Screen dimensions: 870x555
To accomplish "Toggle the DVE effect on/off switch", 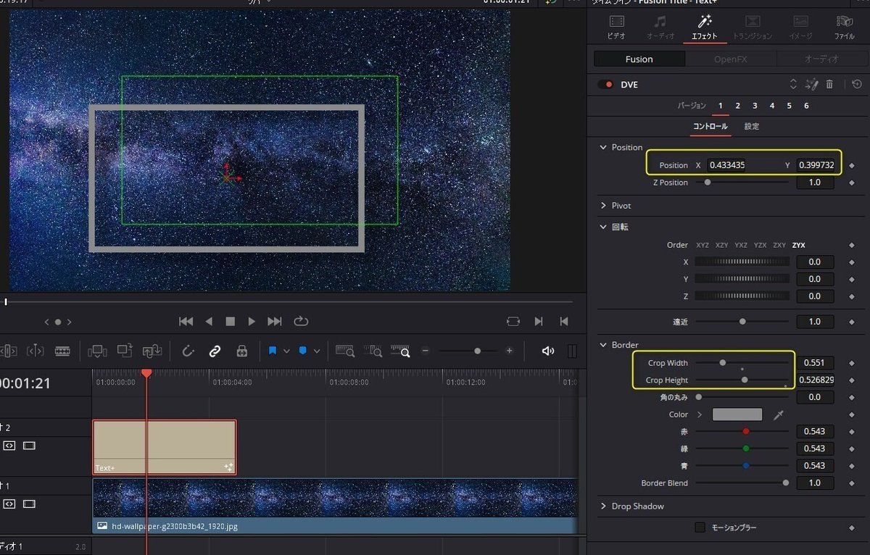I will point(605,85).
